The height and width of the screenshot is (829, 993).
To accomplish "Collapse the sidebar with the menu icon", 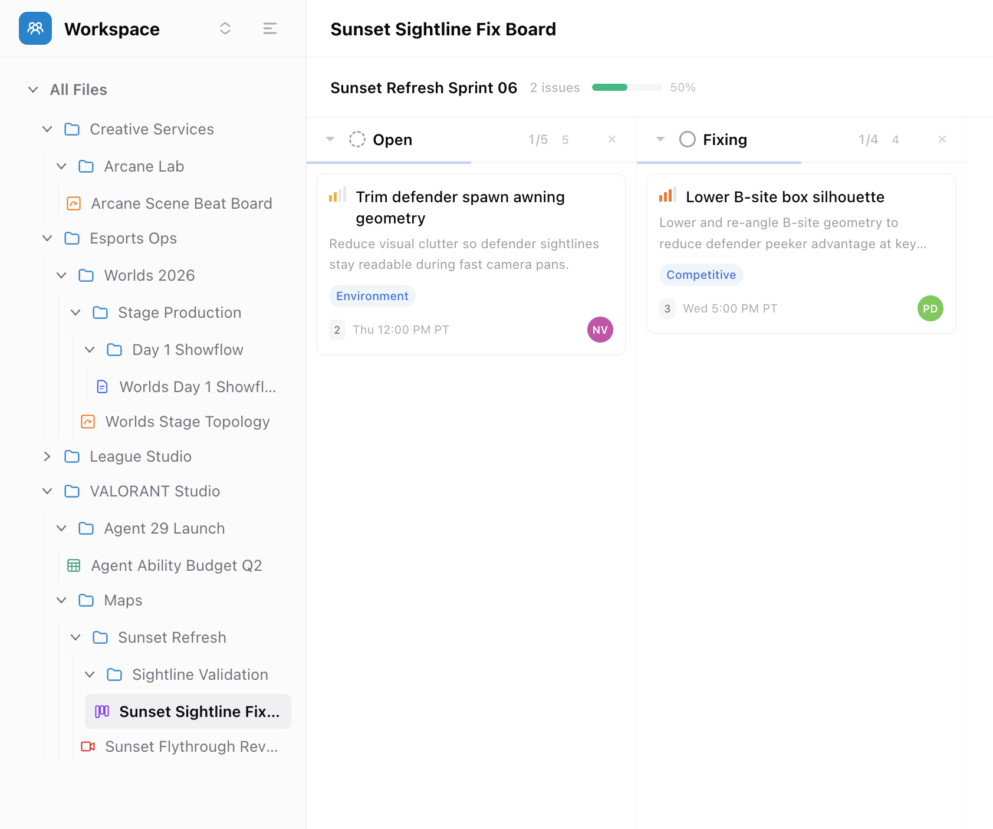I will (269, 28).
